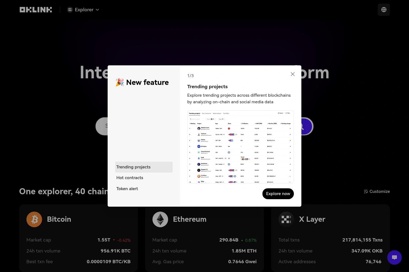Image resolution: width=409 pixels, height=272 pixels.
Task: Click the search input field
Action: [102, 126]
